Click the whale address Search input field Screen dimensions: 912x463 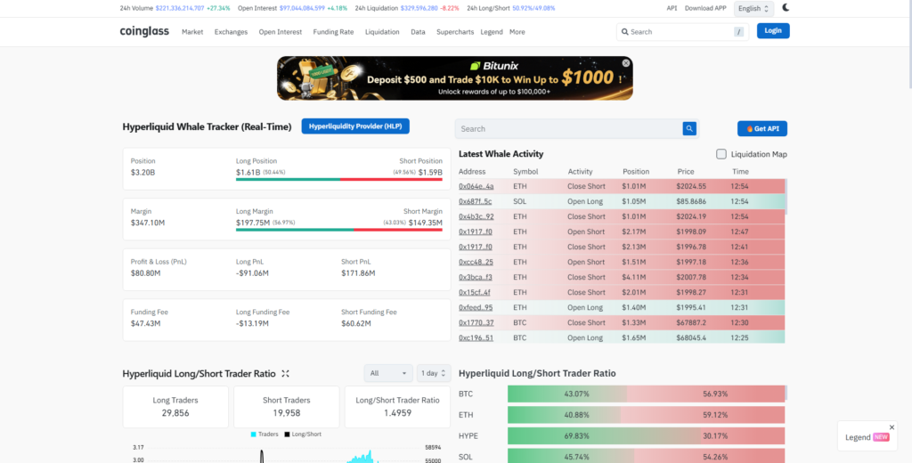[x=568, y=129]
